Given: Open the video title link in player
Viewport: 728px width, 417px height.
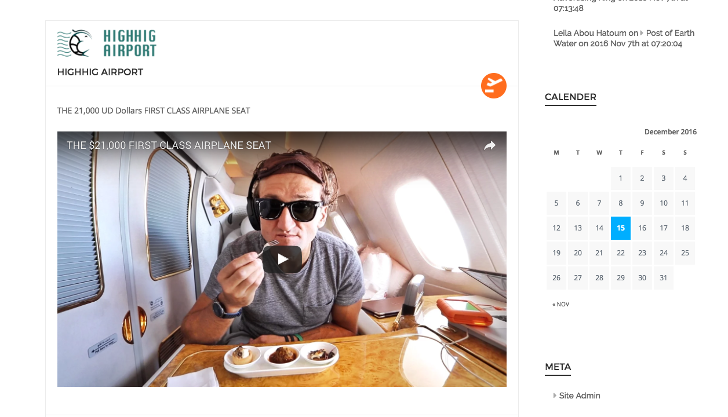Looking at the screenshot, I should [169, 145].
